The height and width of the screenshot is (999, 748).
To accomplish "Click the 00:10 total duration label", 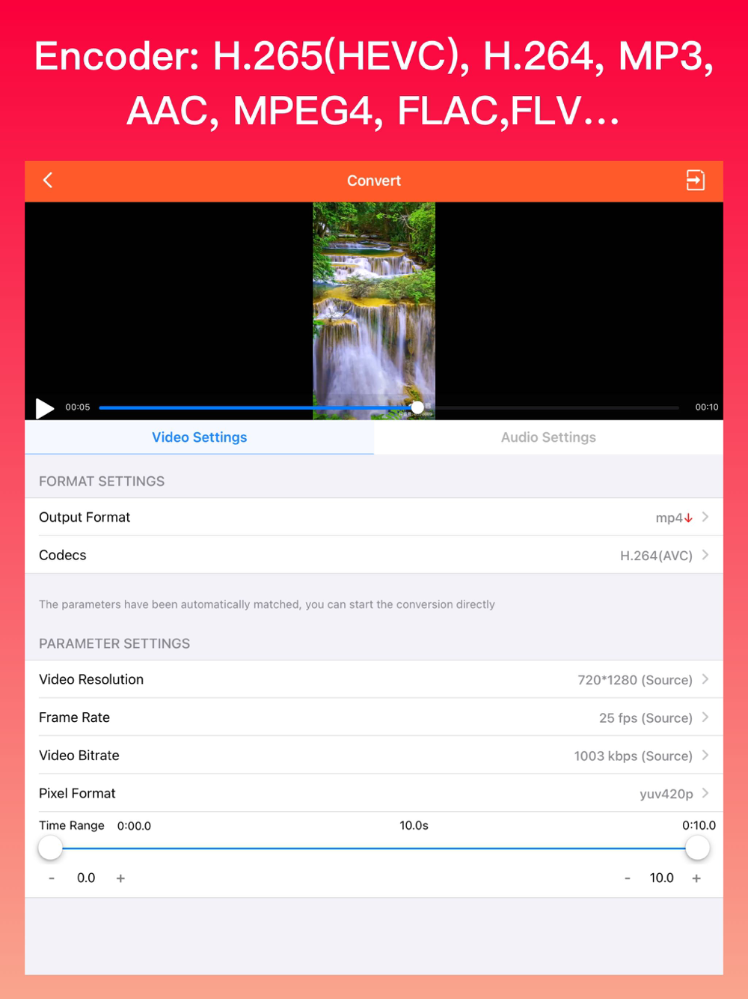I will (x=707, y=407).
